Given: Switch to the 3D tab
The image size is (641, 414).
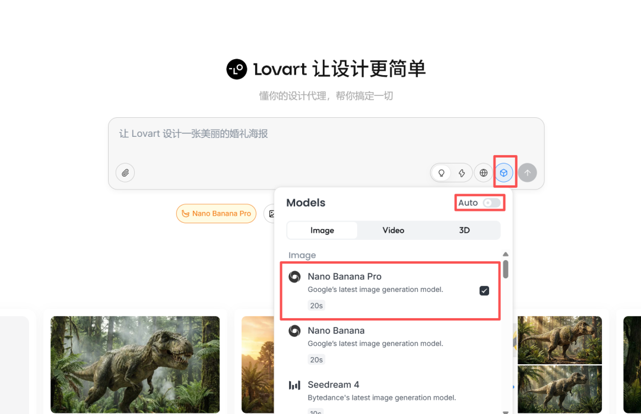Looking at the screenshot, I should [464, 230].
